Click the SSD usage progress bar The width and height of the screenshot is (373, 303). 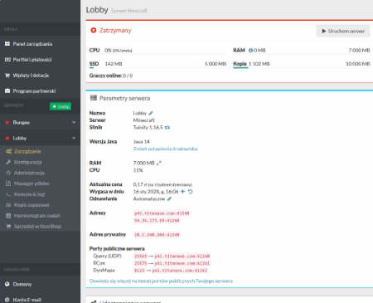[157, 67]
